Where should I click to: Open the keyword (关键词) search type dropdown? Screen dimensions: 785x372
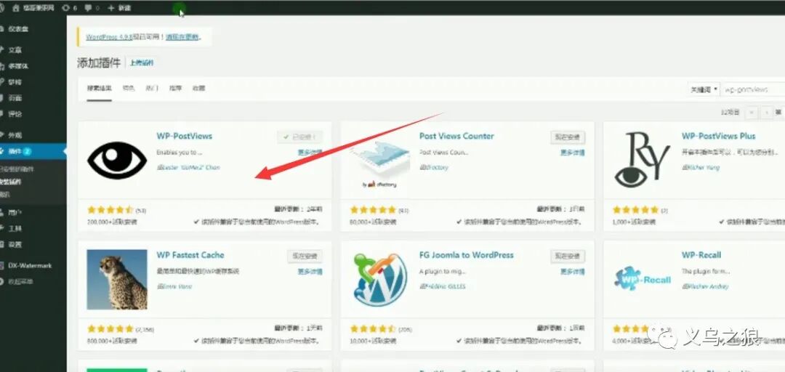[704, 89]
